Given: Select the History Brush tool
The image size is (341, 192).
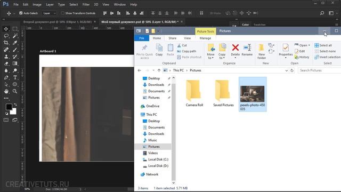Looking at the screenshot, I should [15, 57].
